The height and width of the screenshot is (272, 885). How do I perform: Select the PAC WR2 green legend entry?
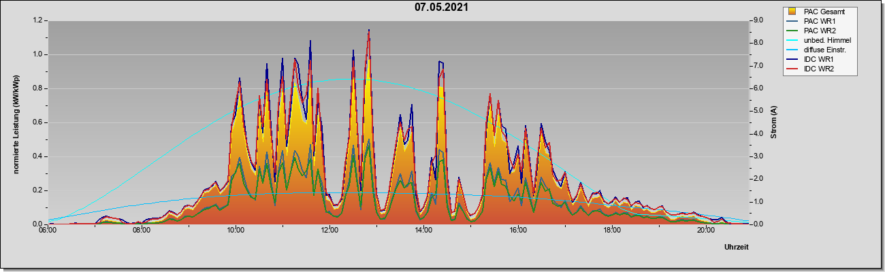[820, 31]
